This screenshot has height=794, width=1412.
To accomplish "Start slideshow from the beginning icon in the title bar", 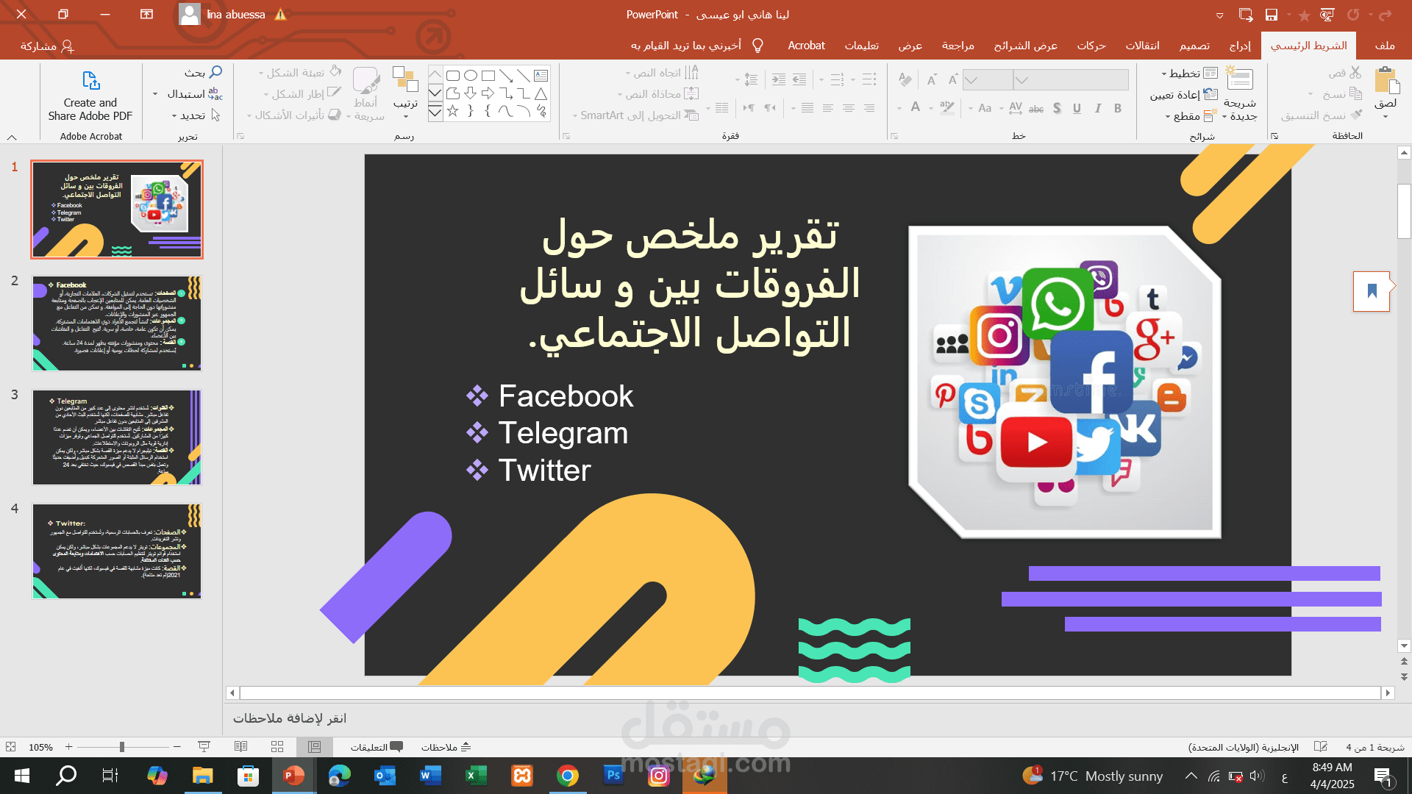I will 1327,15.
